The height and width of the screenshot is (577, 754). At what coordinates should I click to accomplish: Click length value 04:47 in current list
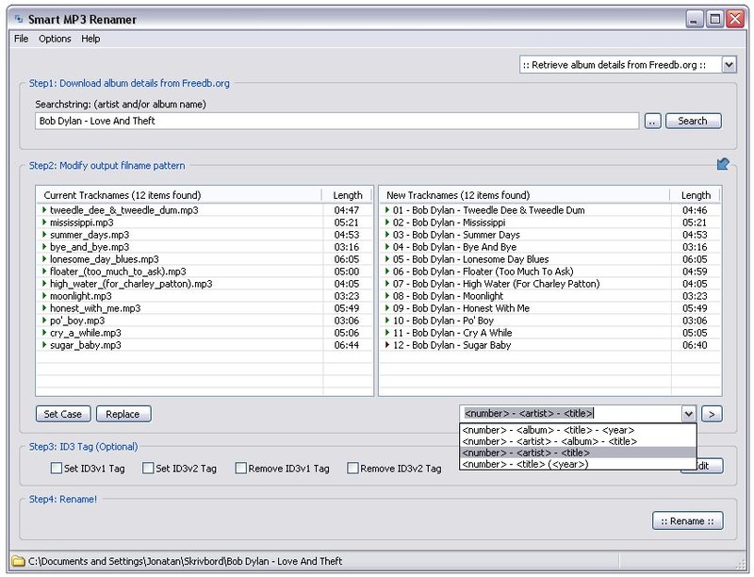[347, 210]
